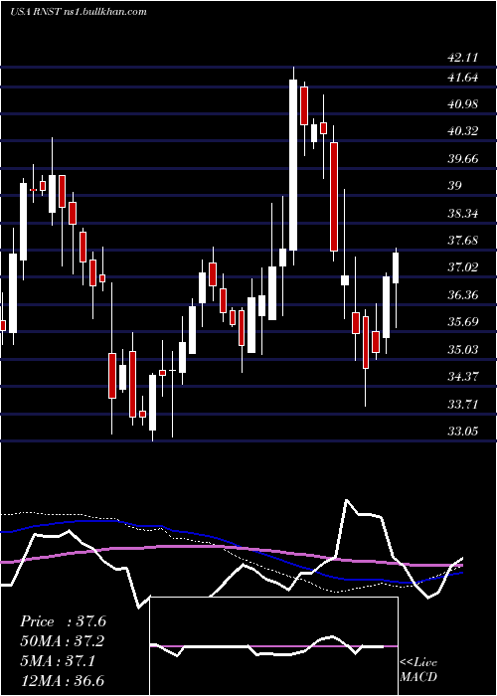Click the long red candlestick below 40.32
Image resolution: width=497 pixels, height=696 pixels.
click(x=334, y=197)
